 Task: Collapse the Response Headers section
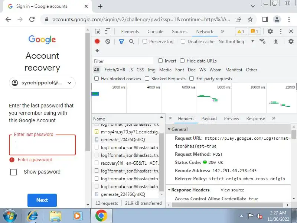(169, 190)
